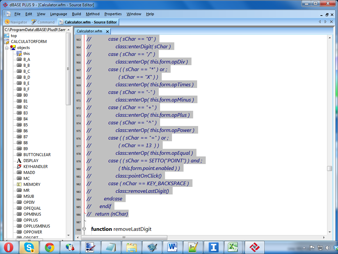The height and width of the screenshot is (254, 338).
Task: Select the B0 button object icon
Action: [19, 95]
